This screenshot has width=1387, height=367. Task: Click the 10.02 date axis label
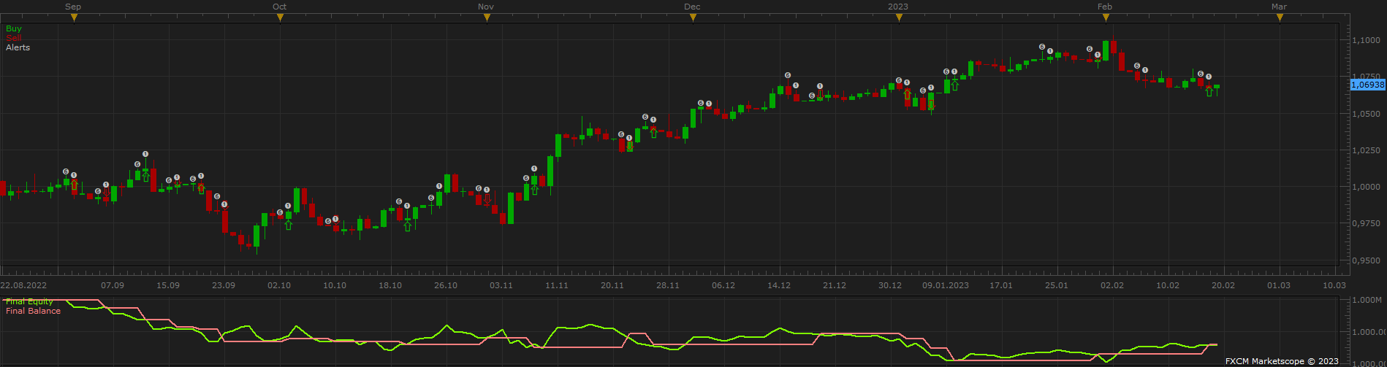click(1168, 285)
